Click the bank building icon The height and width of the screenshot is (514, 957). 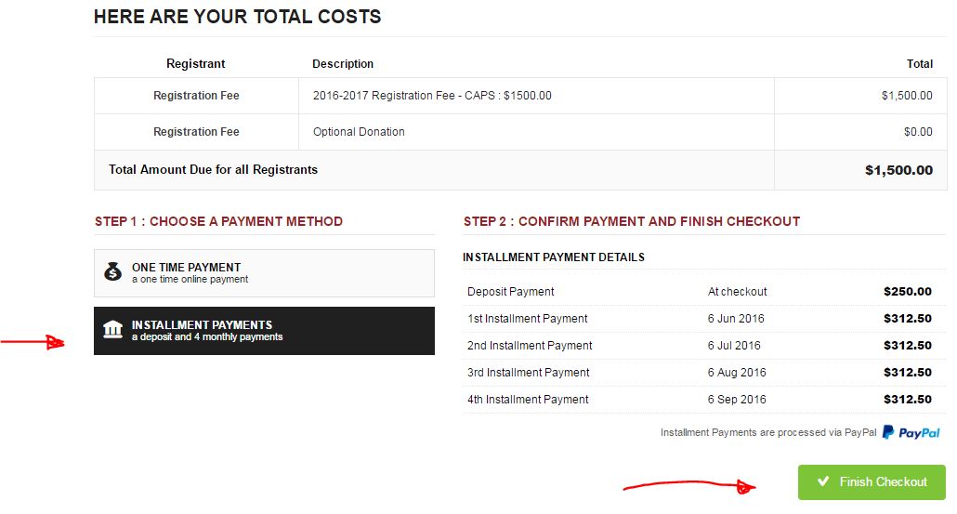point(113,330)
